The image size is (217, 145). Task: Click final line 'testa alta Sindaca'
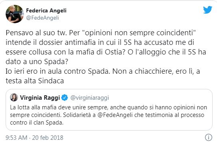tap(35, 81)
